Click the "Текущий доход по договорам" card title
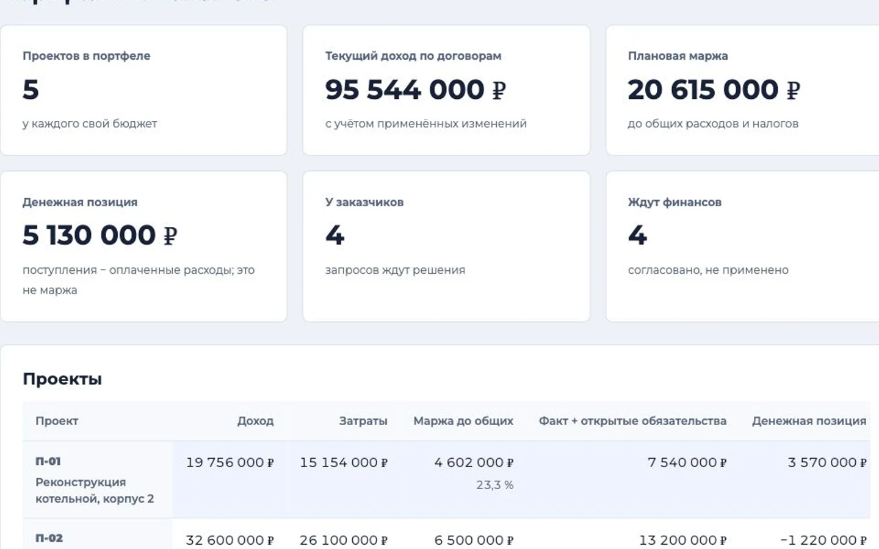879x549 pixels. 413,56
